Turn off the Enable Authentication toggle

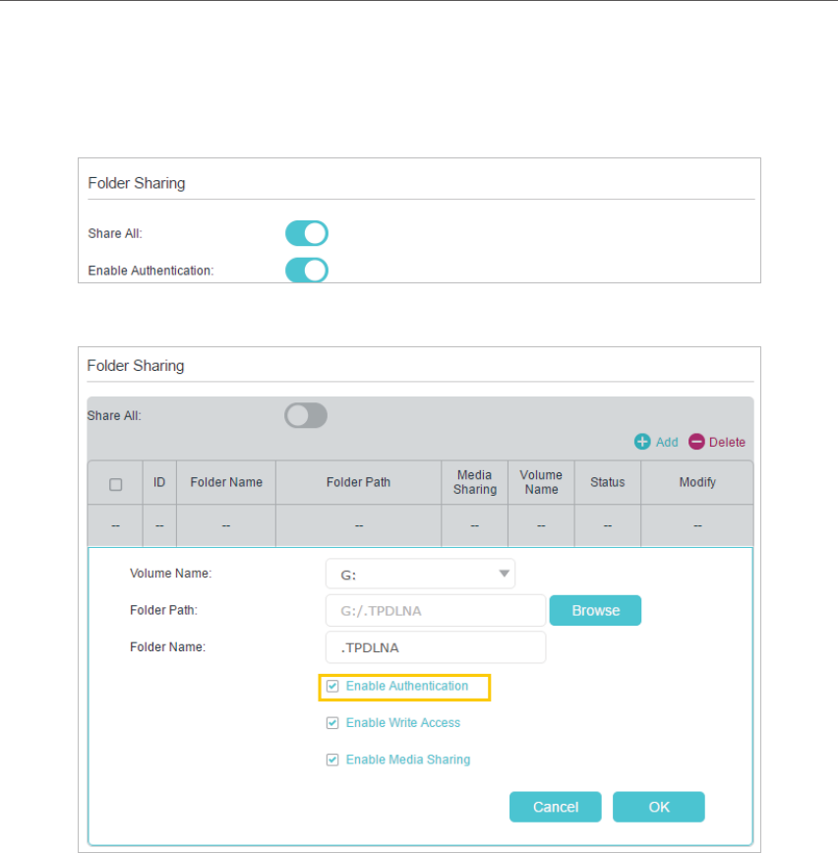pos(307,270)
